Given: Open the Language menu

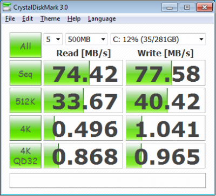Looking at the screenshot, I should pos(102,18).
